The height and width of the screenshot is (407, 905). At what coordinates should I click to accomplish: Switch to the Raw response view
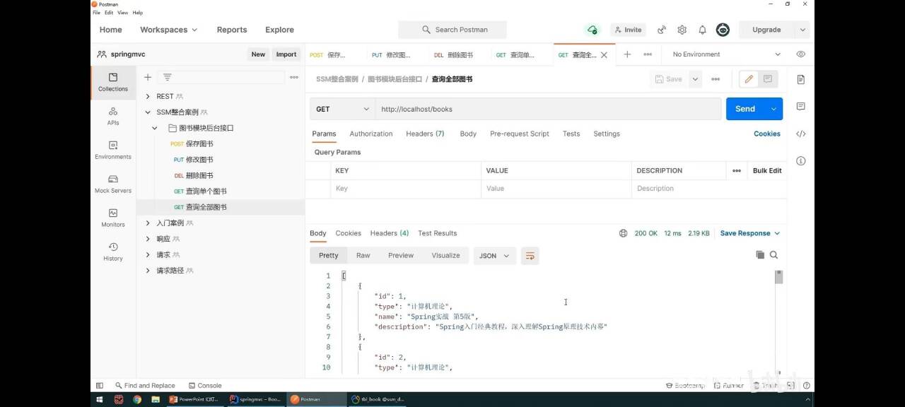point(363,256)
